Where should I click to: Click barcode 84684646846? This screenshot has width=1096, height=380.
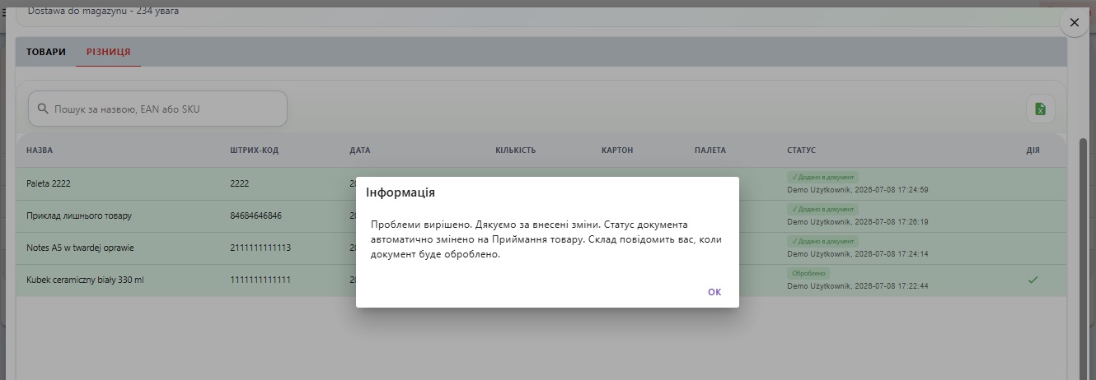point(255,216)
